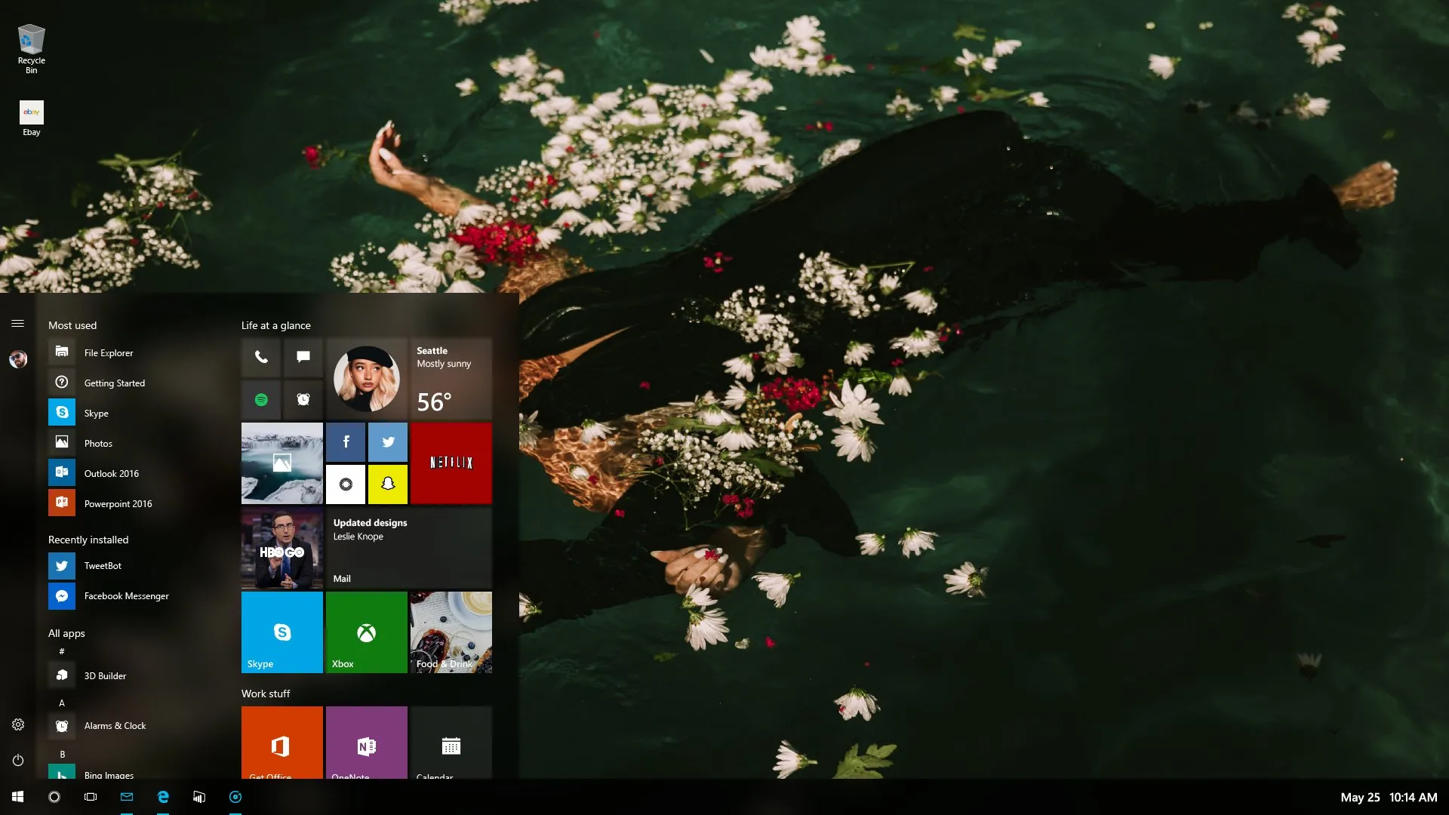Open Cortana search on the taskbar
Screen dimensions: 1449x815
[54, 796]
